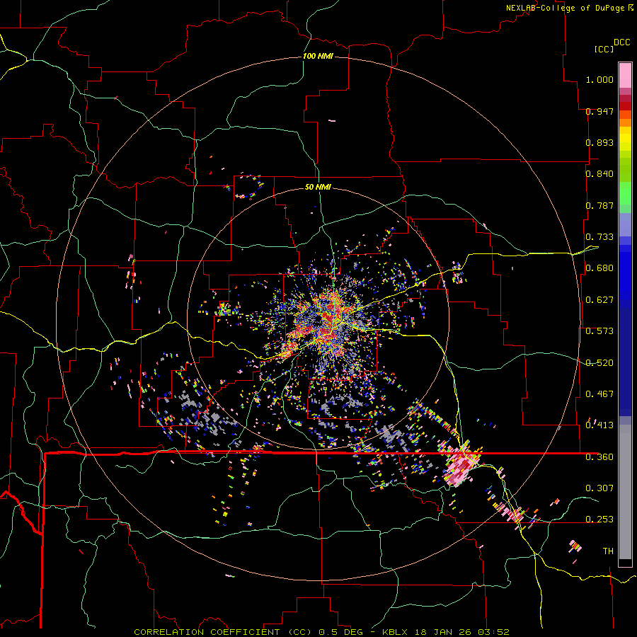The image size is (637, 637).
Task: Click the 100 NMI range ring label
Action: click(x=318, y=56)
